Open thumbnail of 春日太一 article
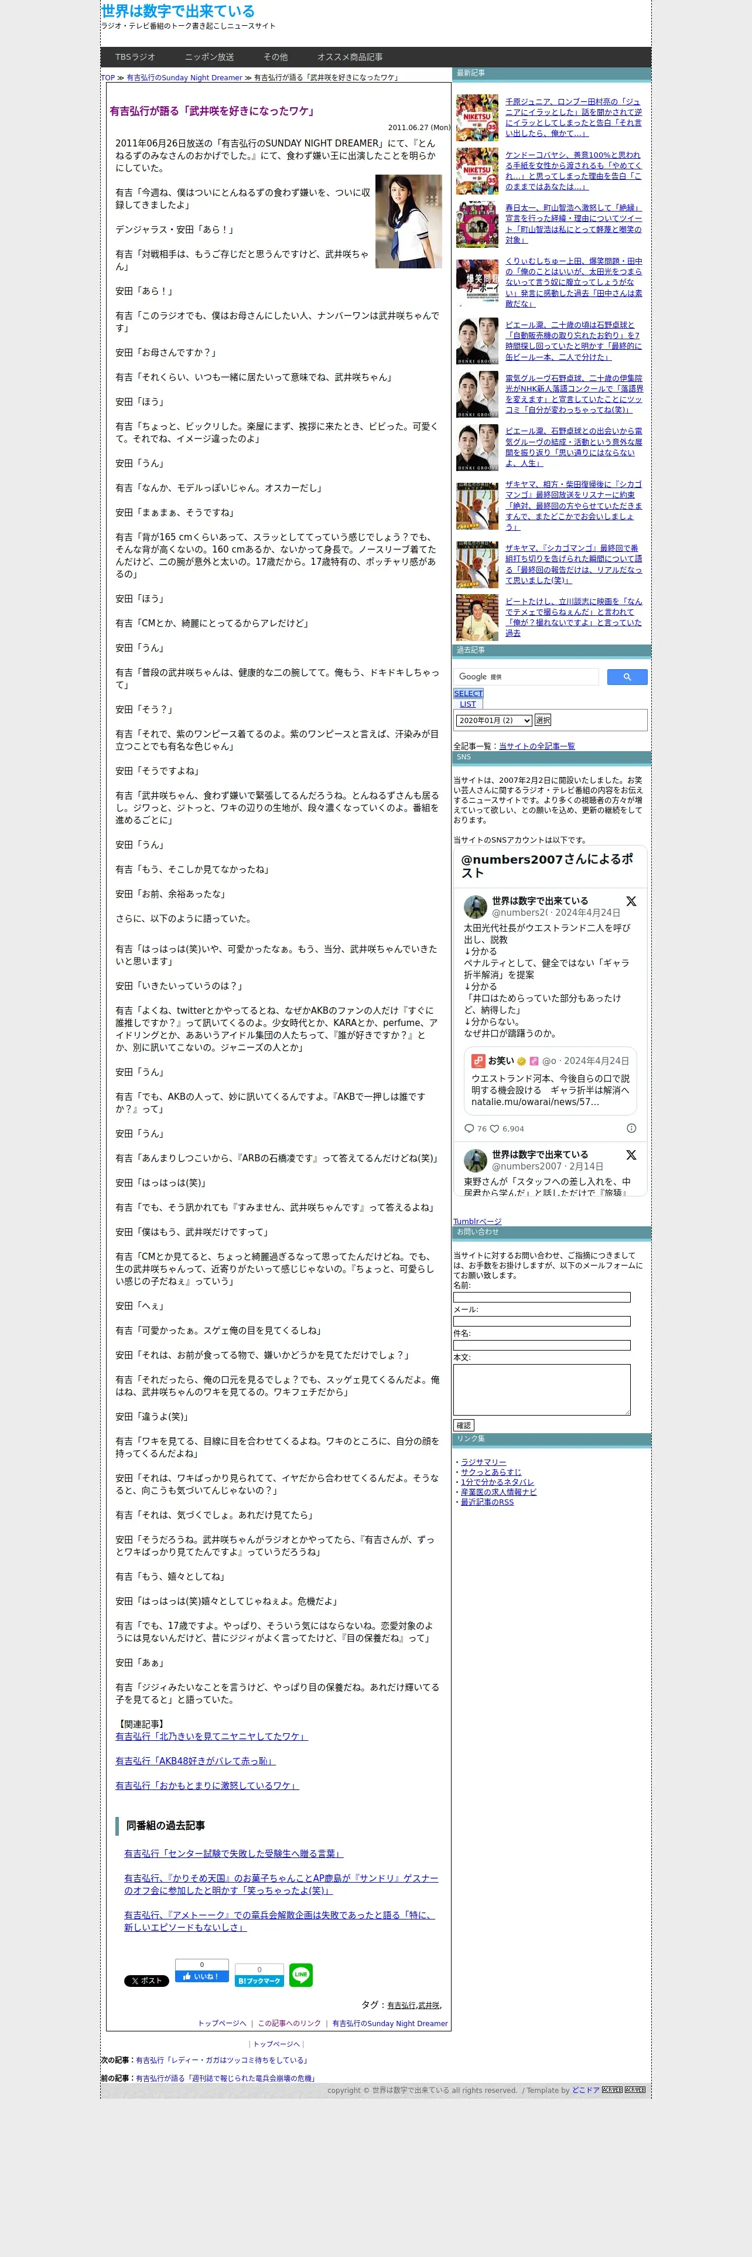Image resolution: width=752 pixels, height=2257 pixels. (x=477, y=224)
